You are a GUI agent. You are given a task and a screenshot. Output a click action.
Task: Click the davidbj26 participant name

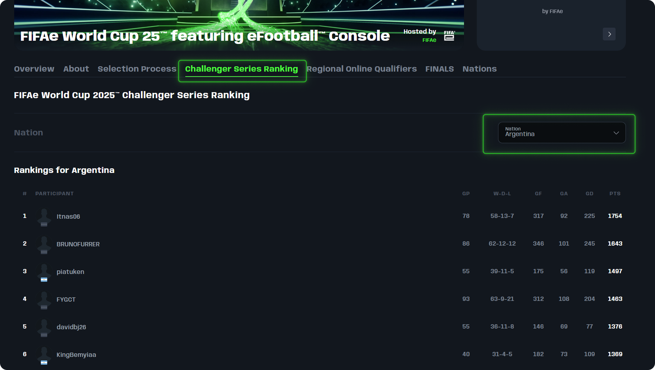(x=71, y=327)
